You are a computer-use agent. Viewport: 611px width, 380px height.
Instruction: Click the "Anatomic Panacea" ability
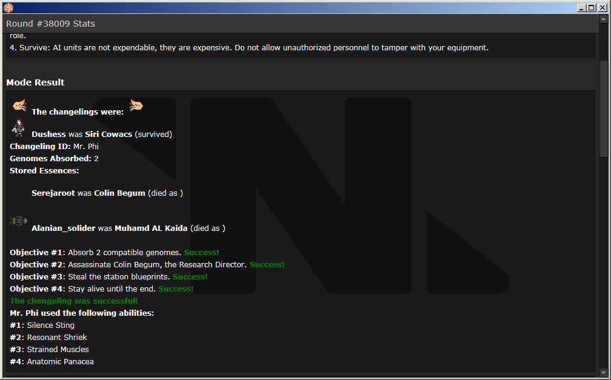click(61, 362)
